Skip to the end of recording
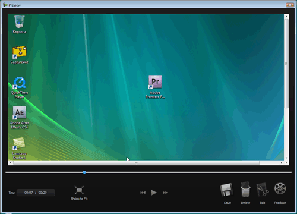This screenshot has width=297, height=214. coord(165,193)
